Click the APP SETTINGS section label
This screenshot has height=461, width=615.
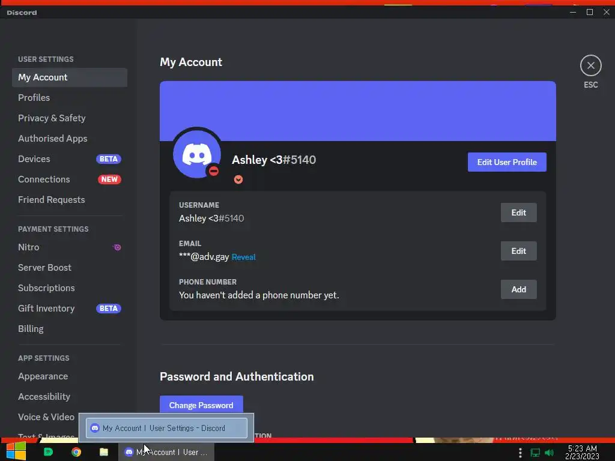pyautogui.click(x=43, y=358)
